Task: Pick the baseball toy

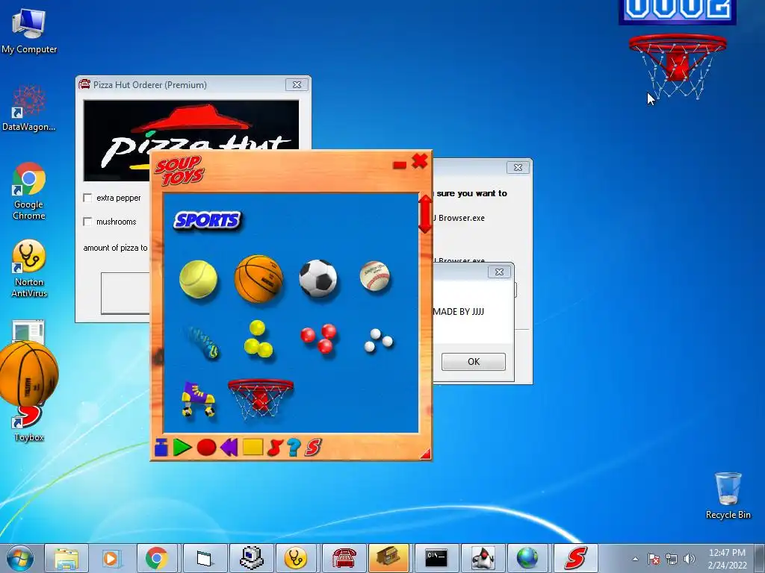Action: 375,276
